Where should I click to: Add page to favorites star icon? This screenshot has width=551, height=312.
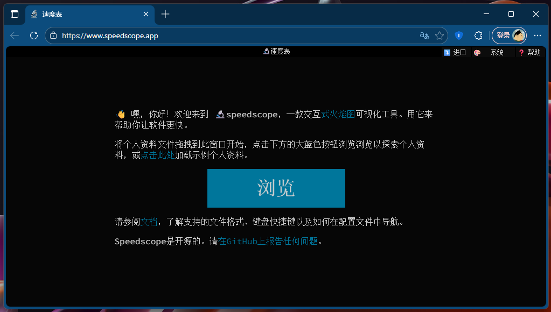tap(440, 36)
